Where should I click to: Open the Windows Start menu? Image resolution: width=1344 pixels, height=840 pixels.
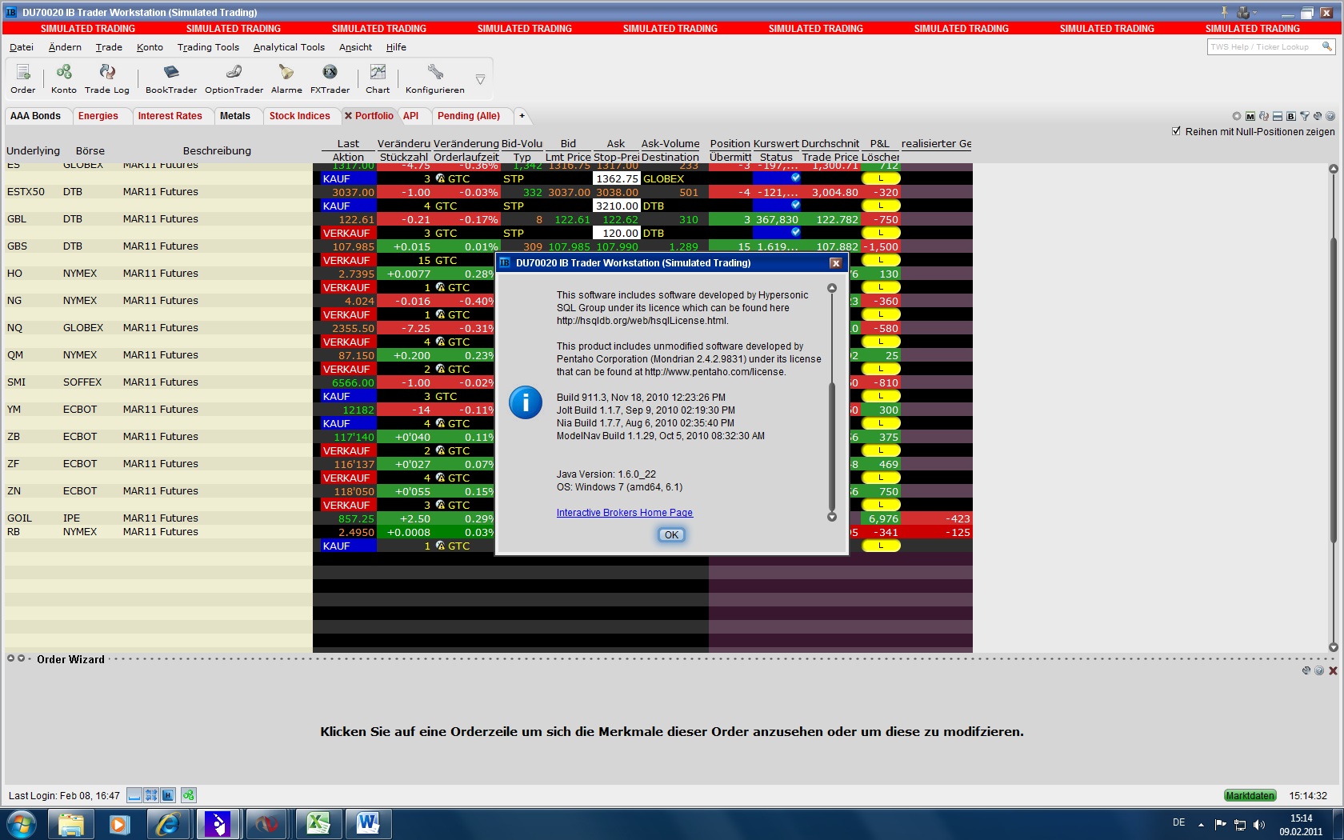point(21,824)
